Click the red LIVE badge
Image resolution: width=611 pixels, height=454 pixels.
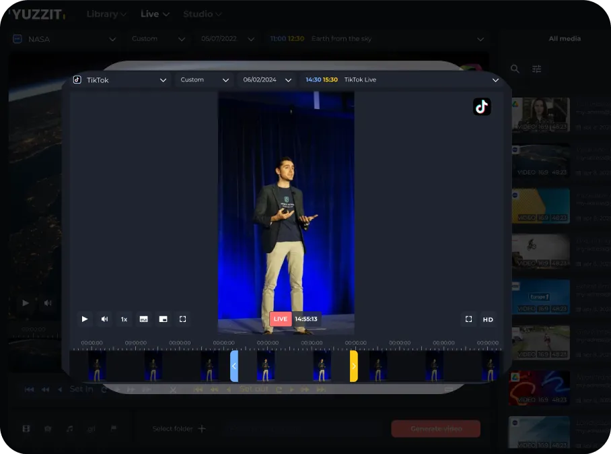coord(281,319)
